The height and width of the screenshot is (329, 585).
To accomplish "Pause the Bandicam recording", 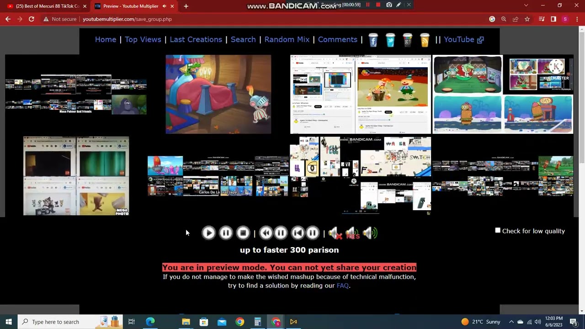I will click(367, 5).
